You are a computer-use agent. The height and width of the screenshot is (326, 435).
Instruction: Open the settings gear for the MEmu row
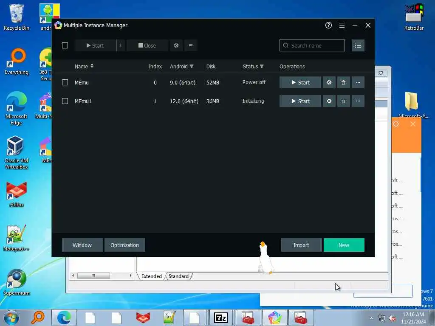coord(329,82)
